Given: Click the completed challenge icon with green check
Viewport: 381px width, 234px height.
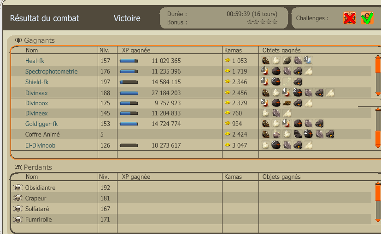Looking at the screenshot, I should (367, 18).
